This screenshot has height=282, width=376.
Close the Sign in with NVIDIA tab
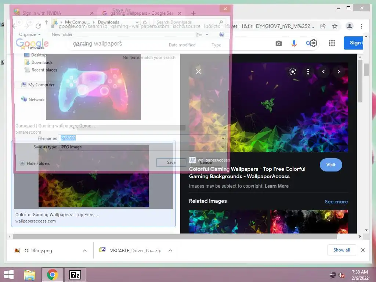tap(91, 13)
